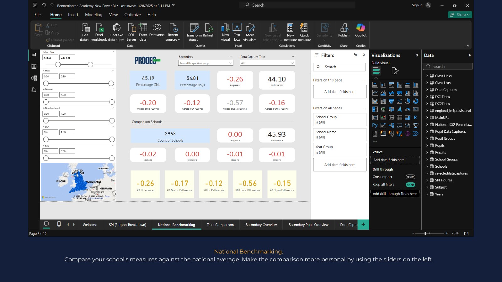Select the SQL Server source icon

(131, 32)
